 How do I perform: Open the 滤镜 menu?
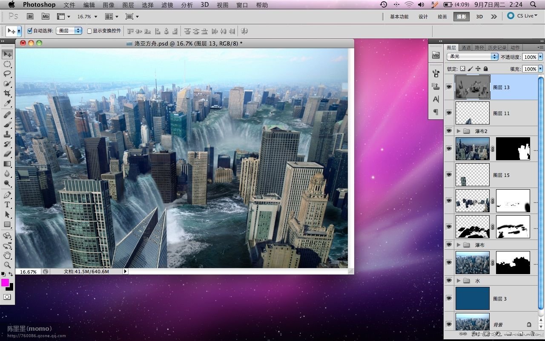tap(167, 5)
